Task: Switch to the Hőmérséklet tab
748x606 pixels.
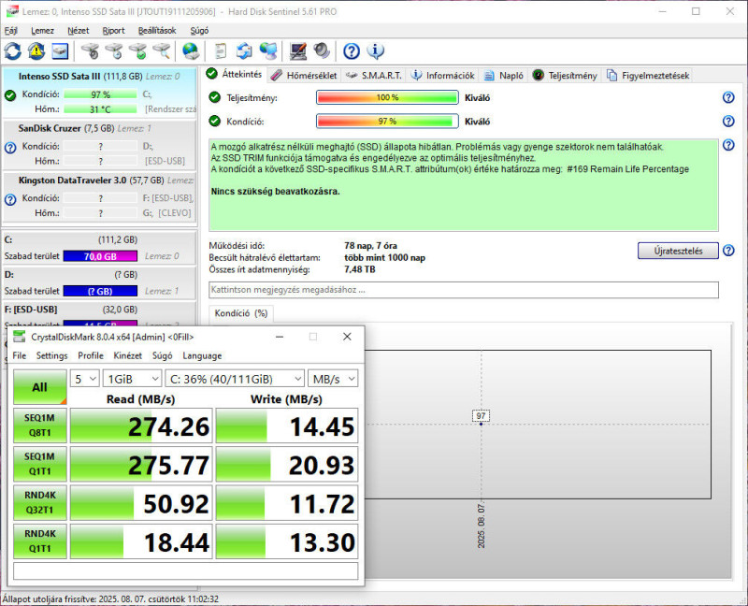Action: [x=305, y=76]
